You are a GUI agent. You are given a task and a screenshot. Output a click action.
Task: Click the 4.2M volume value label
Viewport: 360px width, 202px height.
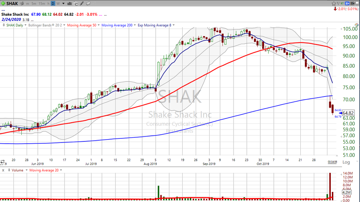tap(346, 192)
